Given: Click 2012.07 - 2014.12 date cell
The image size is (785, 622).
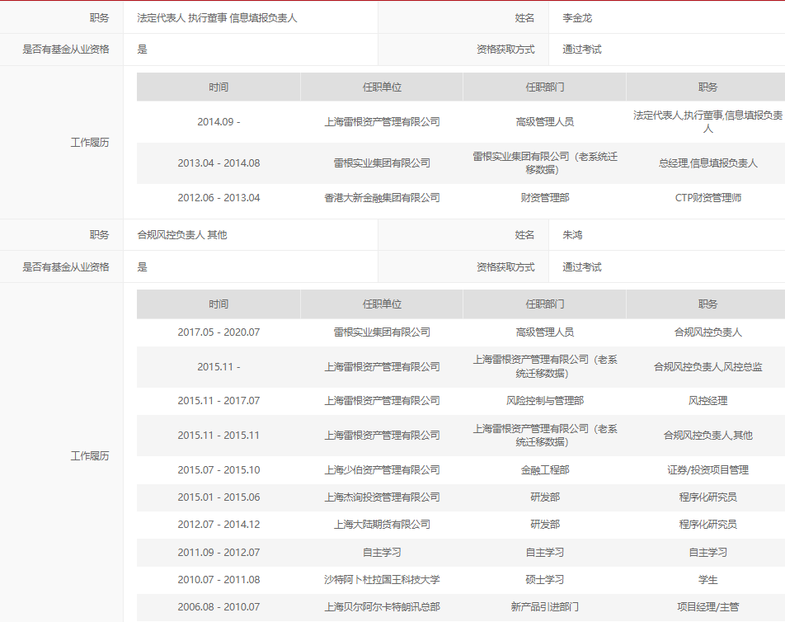Looking at the screenshot, I should coord(219,525).
